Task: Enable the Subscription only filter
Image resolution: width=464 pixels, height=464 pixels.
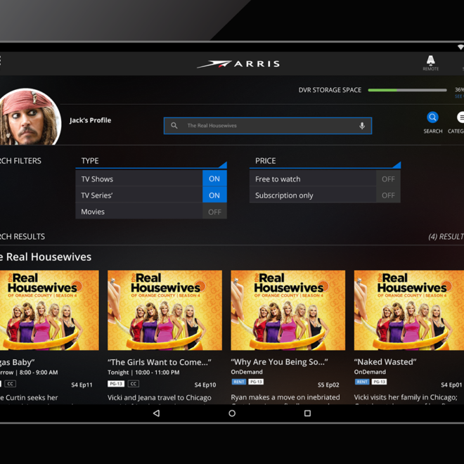Action: pos(388,195)
